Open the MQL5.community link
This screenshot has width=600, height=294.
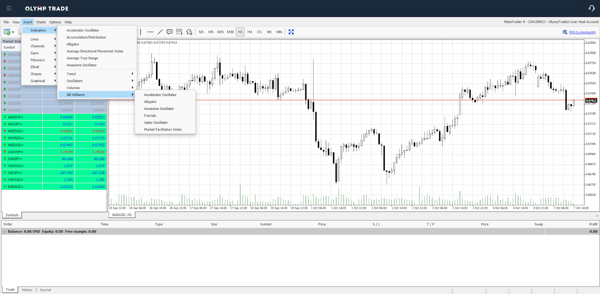click(x=582, y=32)
